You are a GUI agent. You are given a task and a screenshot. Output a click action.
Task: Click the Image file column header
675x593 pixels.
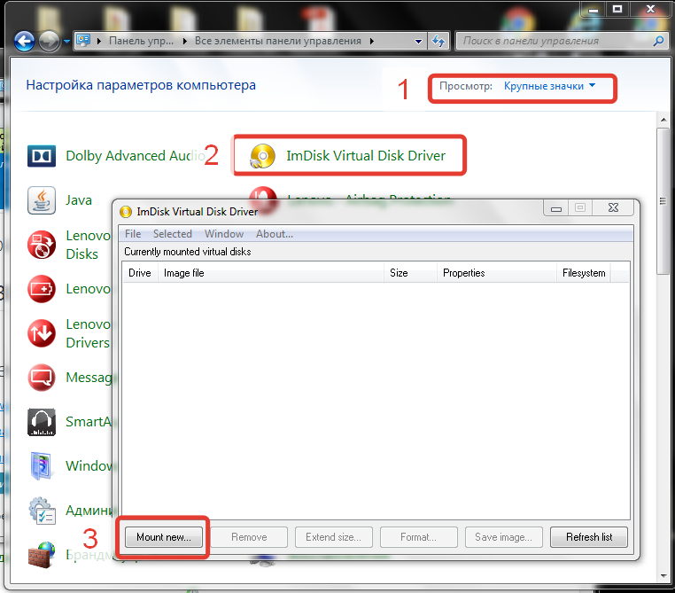click(x=183, y=273)
